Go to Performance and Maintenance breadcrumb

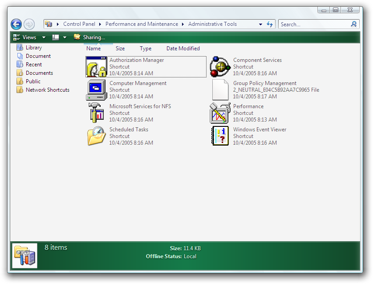coord(142,24)
